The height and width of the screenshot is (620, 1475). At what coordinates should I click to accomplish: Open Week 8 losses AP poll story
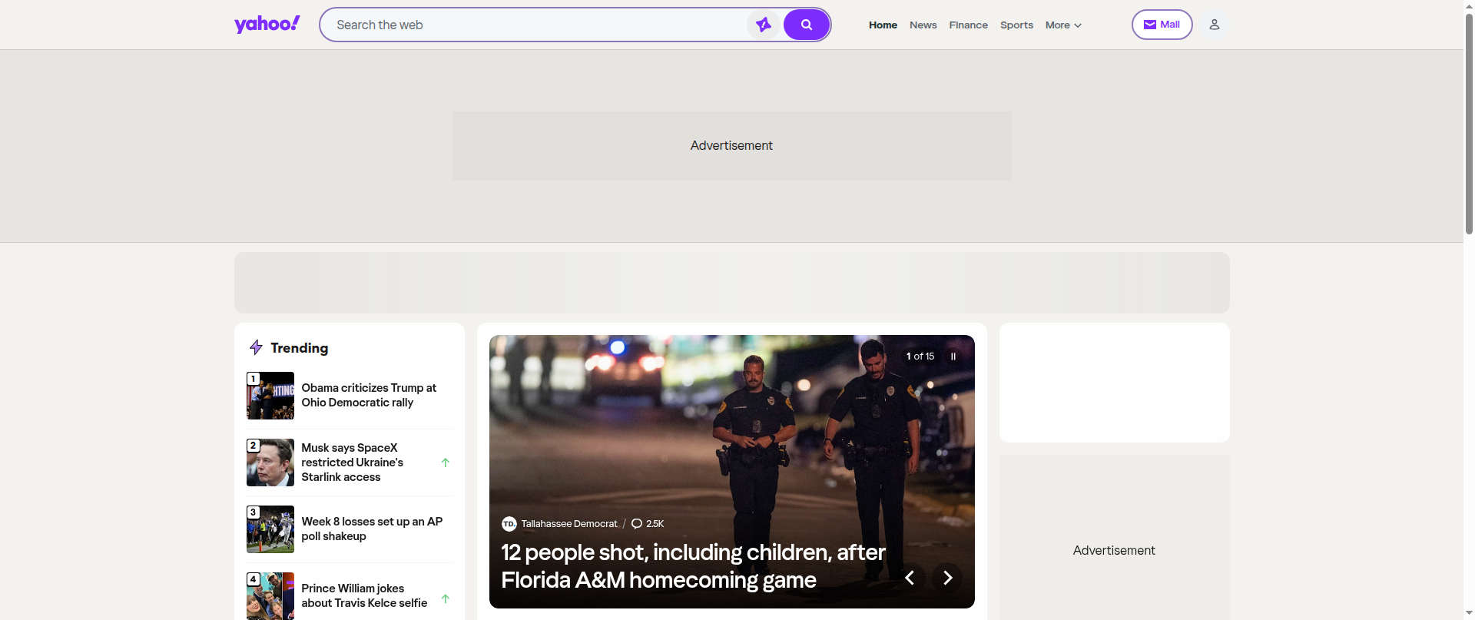(x=372, y=529)
